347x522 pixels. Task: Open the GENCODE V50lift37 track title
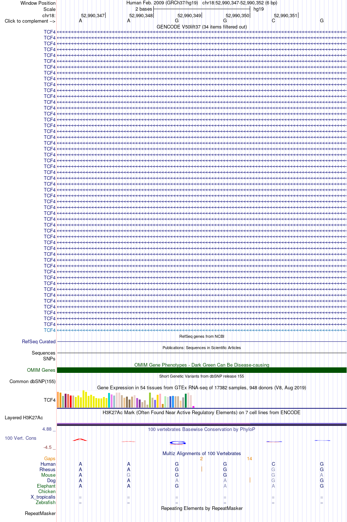click(202, 27)
